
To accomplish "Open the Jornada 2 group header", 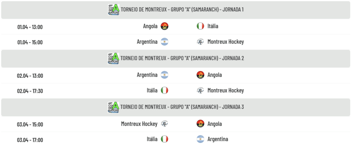I will click(182, 58).
